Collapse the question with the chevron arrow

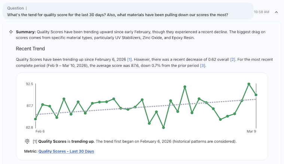[276, 12]
